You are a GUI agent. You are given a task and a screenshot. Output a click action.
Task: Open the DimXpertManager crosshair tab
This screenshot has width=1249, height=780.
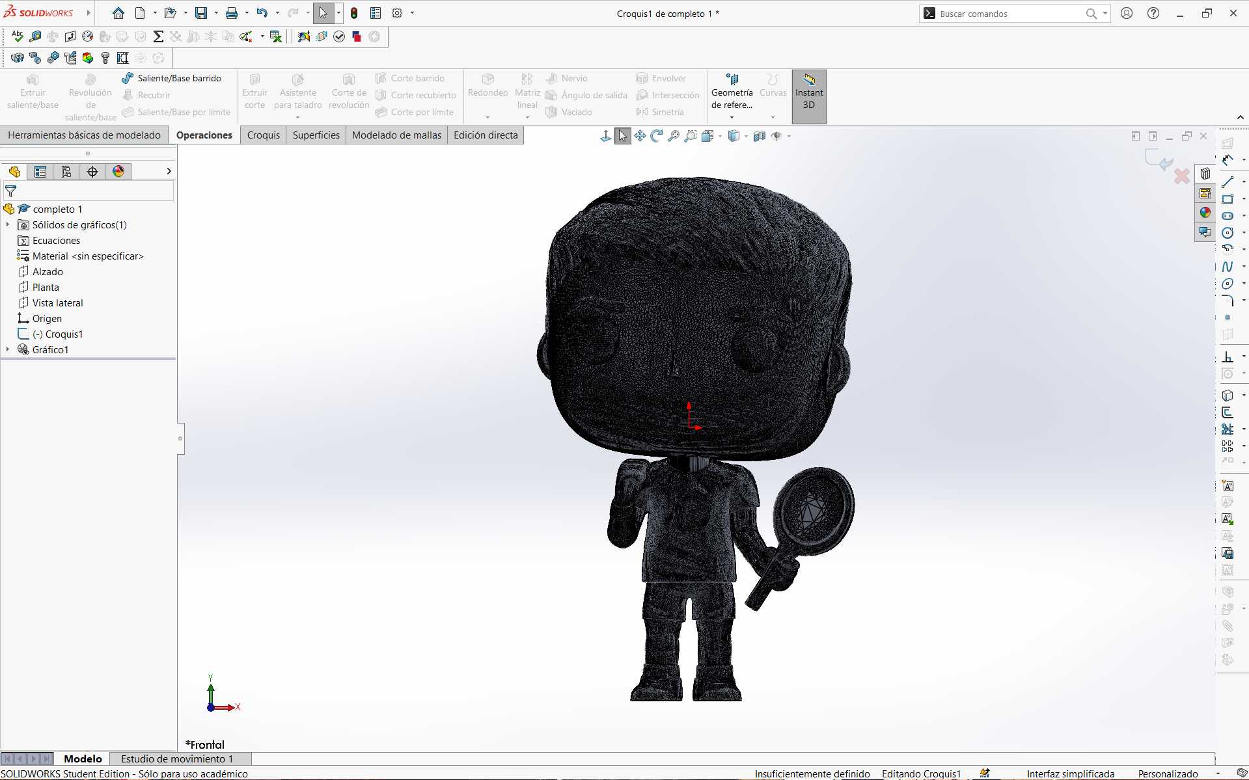point(92,171)
